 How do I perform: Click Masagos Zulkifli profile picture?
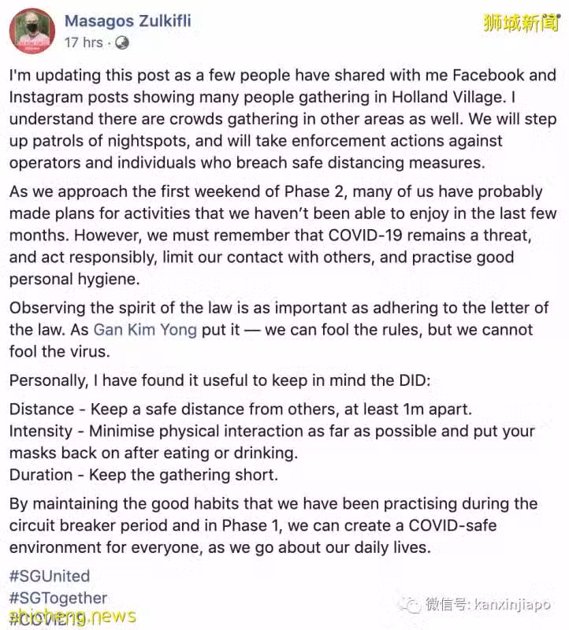(x=32, y=31)
